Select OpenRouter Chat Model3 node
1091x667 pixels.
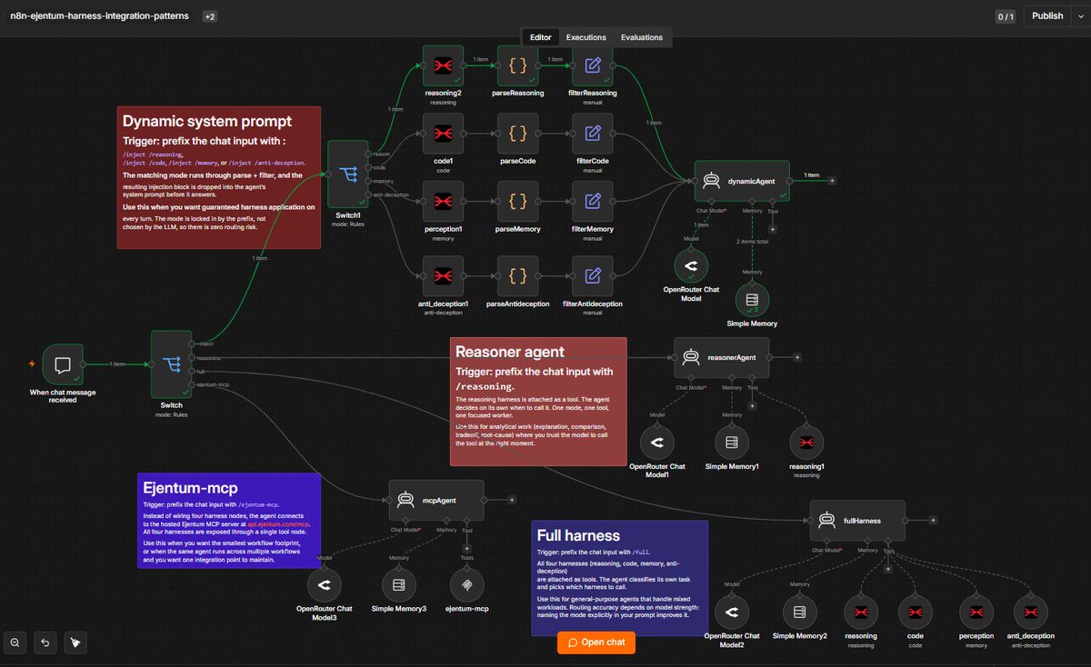(x=325, y=585)
